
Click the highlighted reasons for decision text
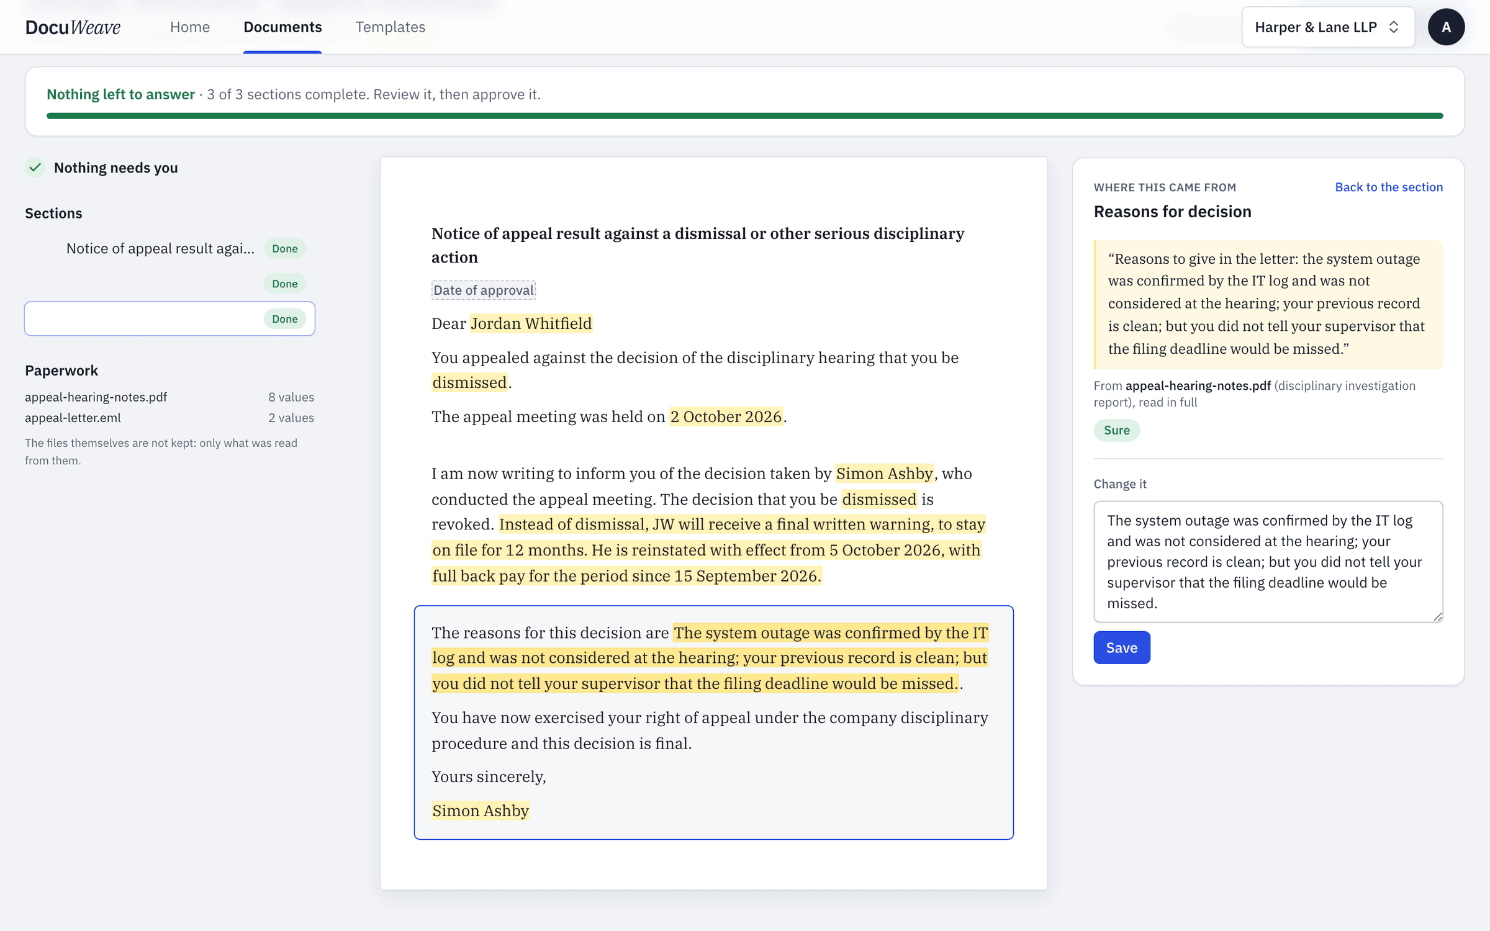(710, 658)
